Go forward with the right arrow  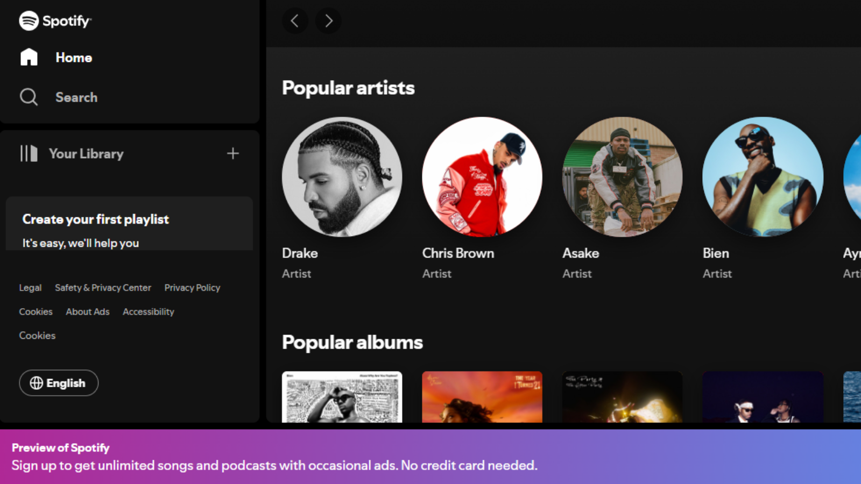[x=328, y=21]
